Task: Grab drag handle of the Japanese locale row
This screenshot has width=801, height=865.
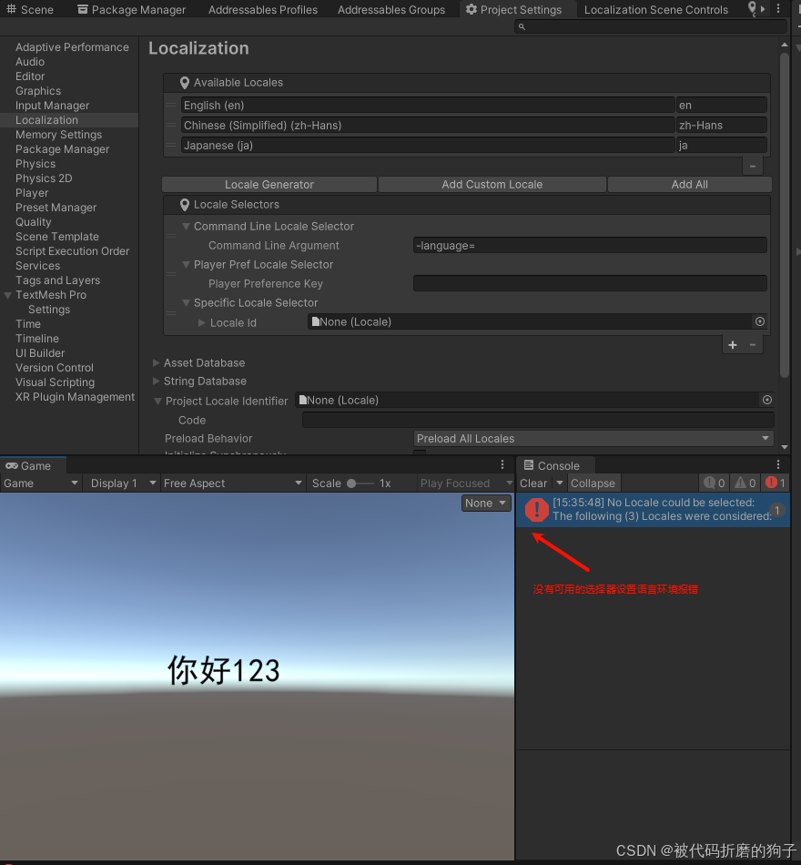Action: [x=171, y=145]
